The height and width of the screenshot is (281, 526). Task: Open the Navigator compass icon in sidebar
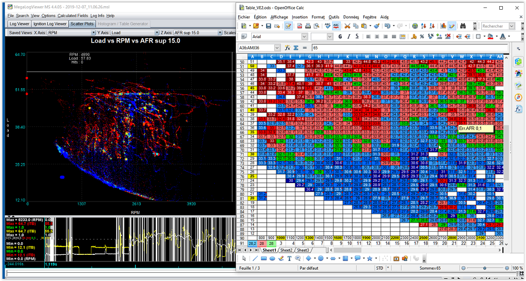518,97
